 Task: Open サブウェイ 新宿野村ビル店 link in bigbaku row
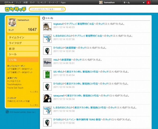80,24
